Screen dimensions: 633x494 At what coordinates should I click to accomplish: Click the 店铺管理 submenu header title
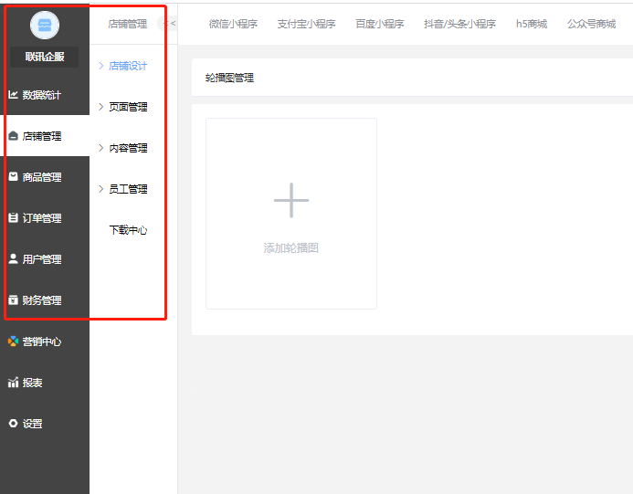coord(128,25)
